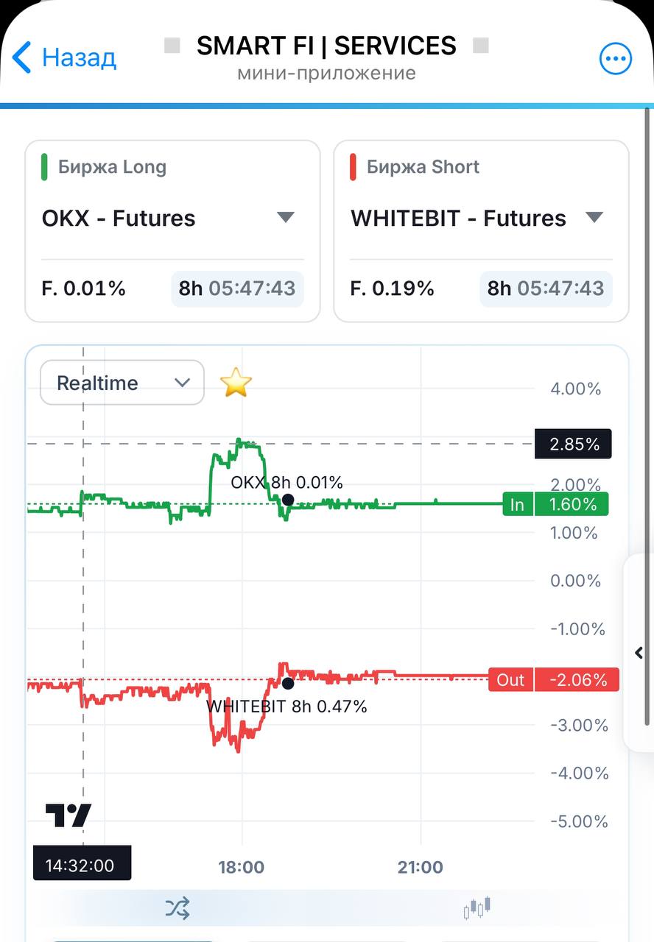Toggle the favorite star icon
Image resolution: width=654 pixels, height=942 pixels.
236,383
